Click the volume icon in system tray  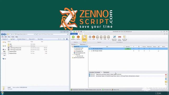pyautogui.click(x=160, y=93)
